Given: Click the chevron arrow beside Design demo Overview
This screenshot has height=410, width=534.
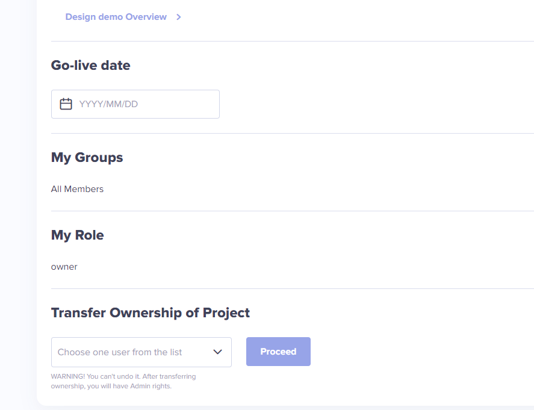Looking at the screenshot, I should (x=178, y=17).
